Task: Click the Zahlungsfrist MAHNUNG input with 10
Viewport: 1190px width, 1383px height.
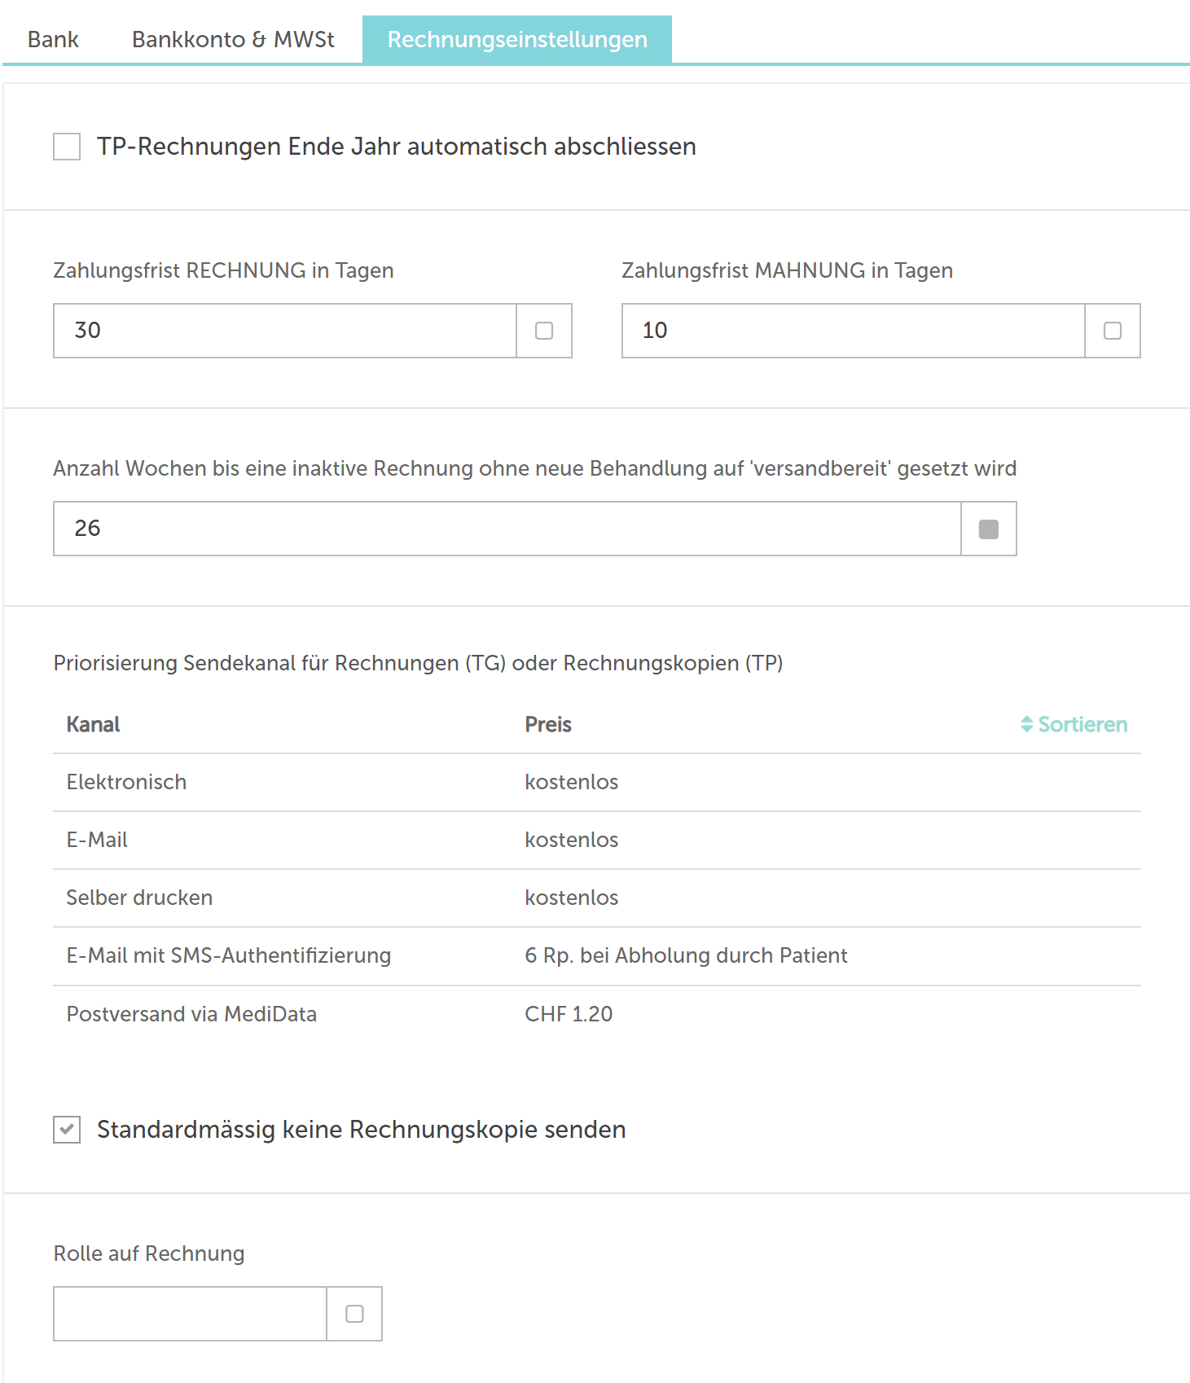Action: (x=854, y=331)
